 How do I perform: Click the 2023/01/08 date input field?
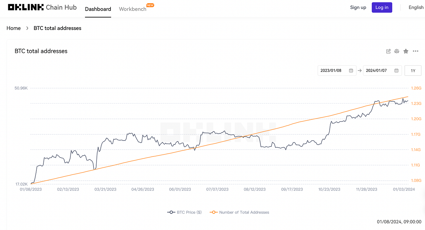click(331, 70)
